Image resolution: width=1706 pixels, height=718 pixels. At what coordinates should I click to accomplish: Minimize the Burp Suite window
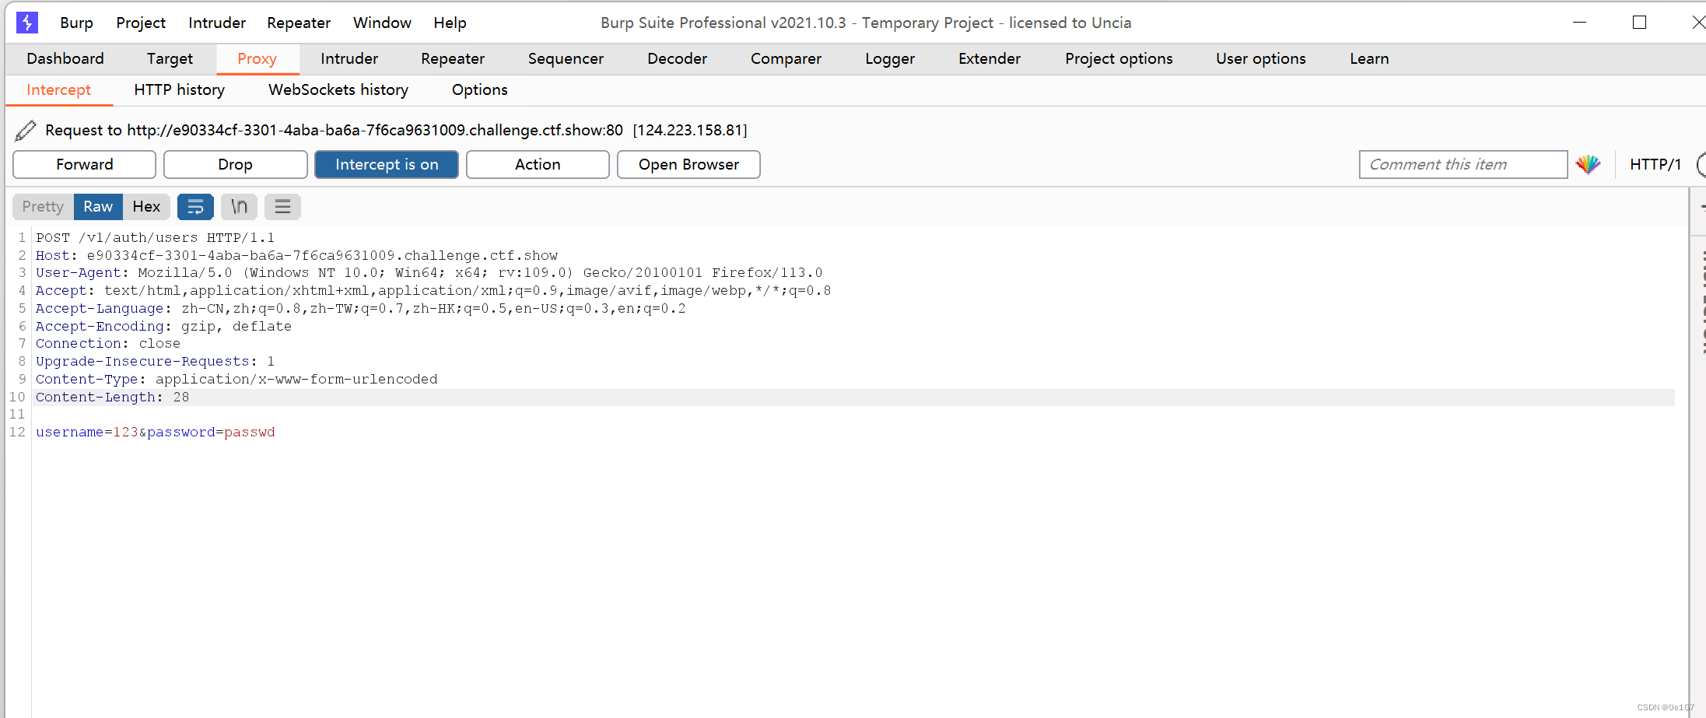pos(1579,23)
